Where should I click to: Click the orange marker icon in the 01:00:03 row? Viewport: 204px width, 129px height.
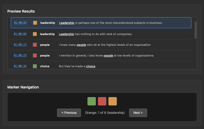[35, 23]
